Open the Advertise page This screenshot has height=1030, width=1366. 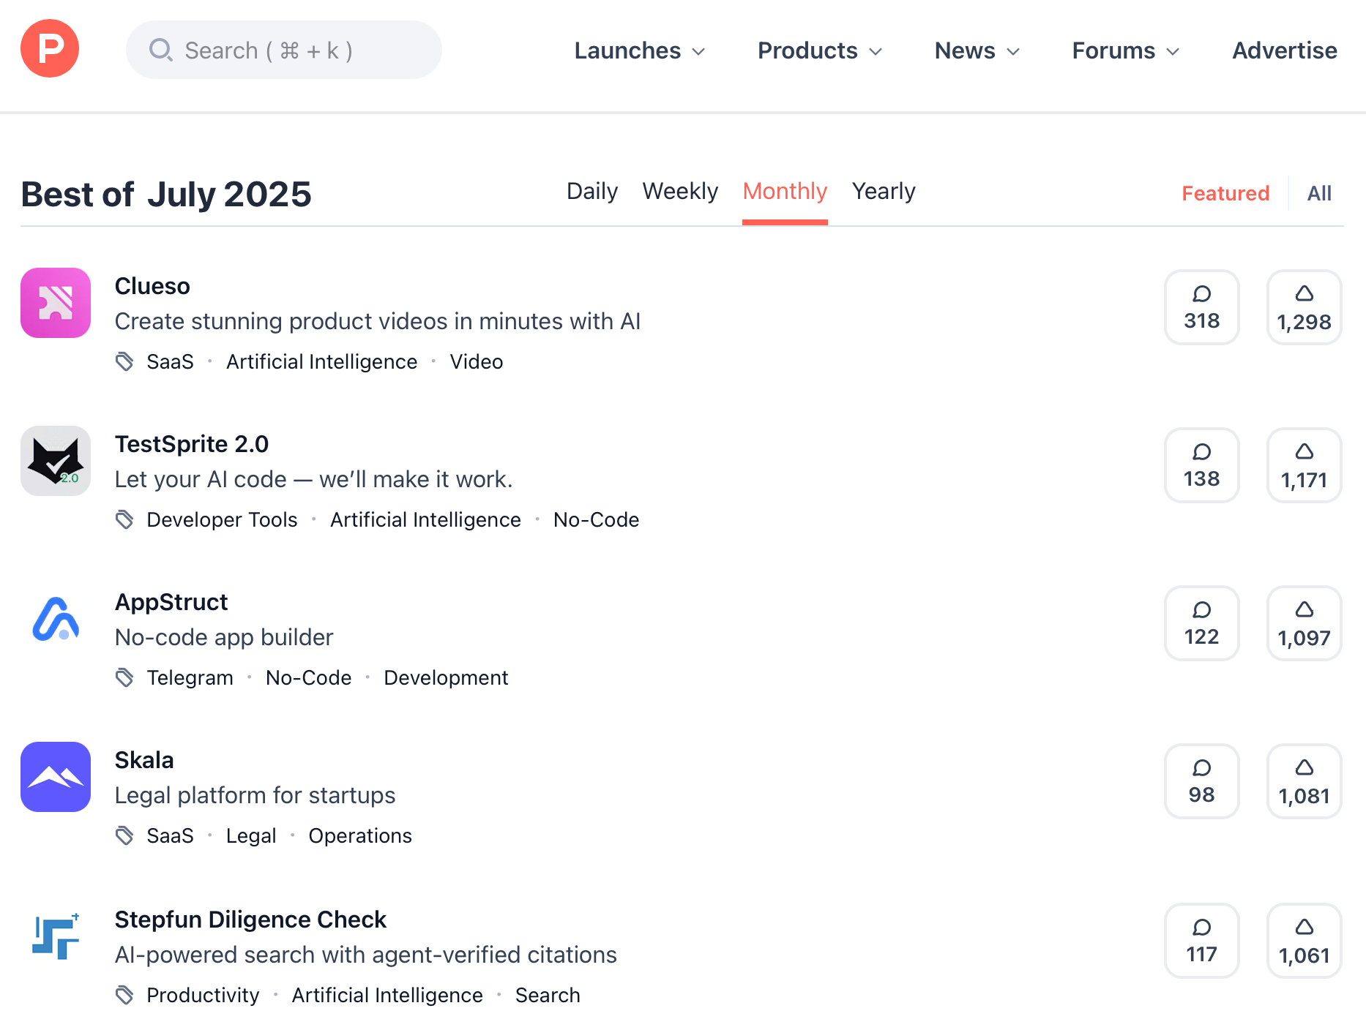click(x=1284, y=50)
